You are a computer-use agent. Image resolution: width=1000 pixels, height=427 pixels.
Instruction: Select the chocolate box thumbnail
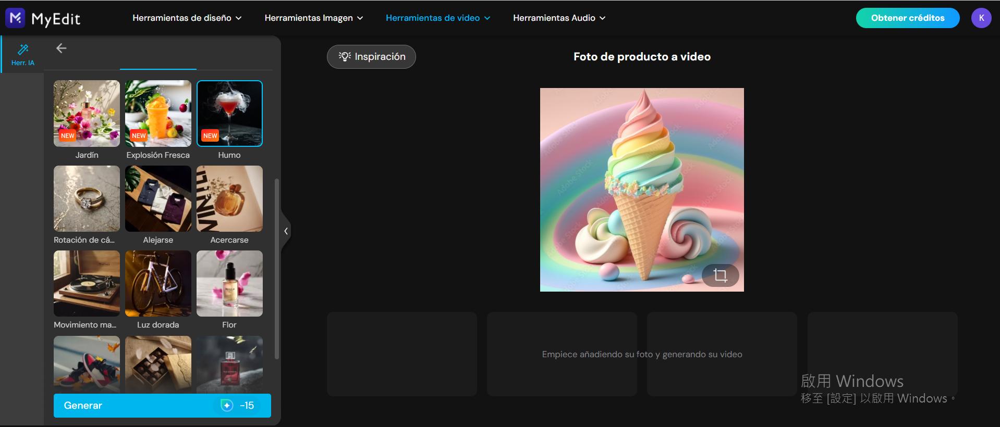tap(158, 365)
